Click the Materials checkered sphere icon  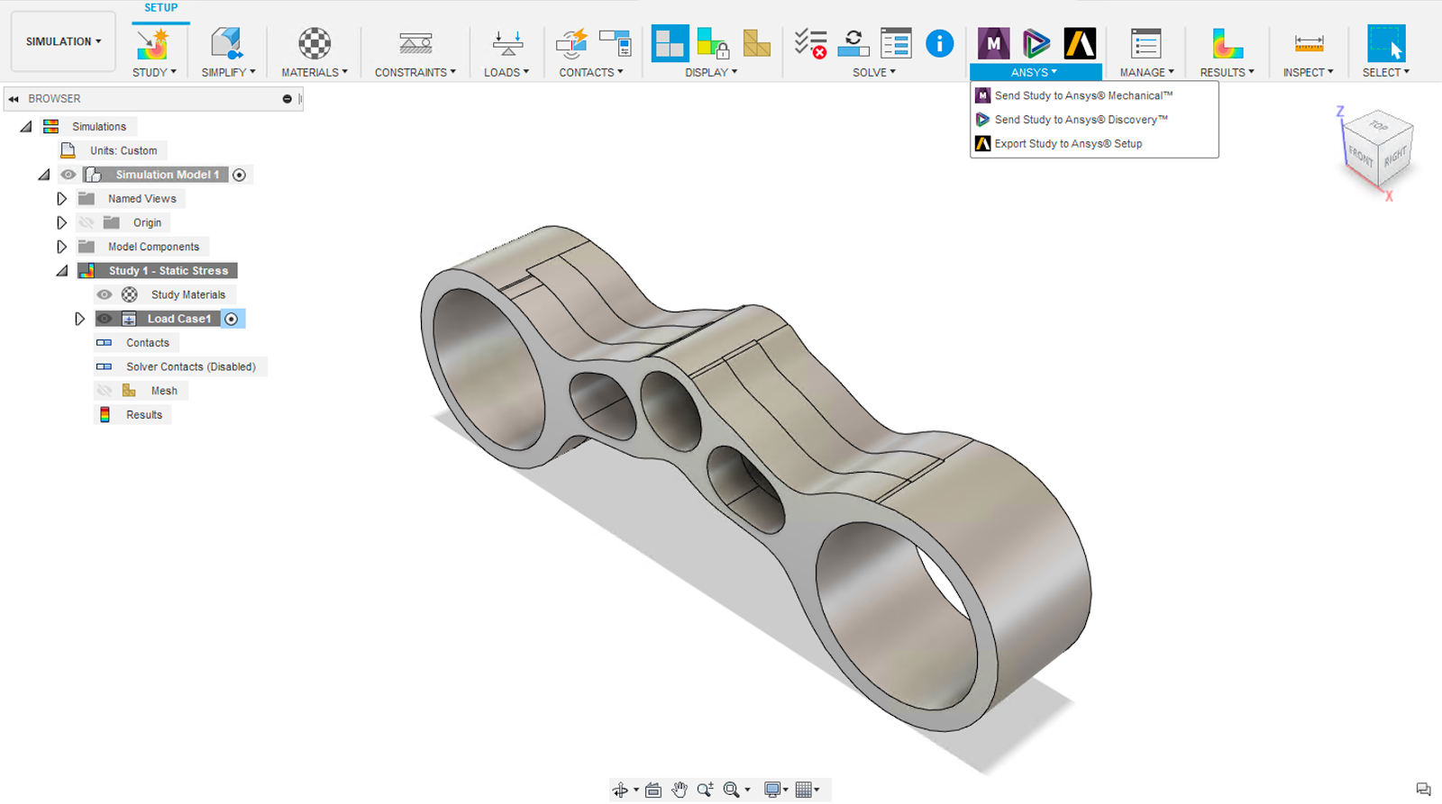[315, 43]
